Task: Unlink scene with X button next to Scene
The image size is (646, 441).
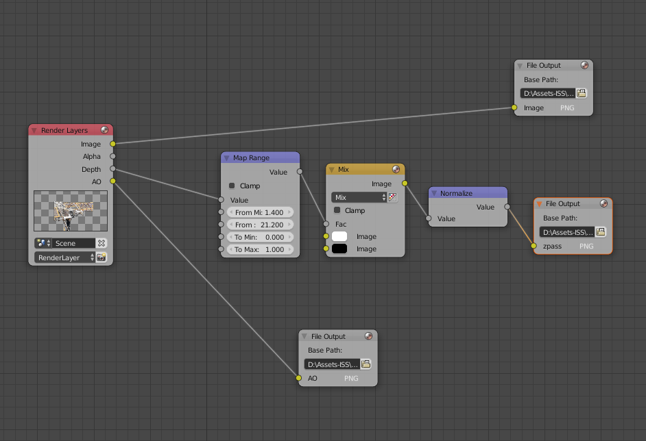Action: [x=101, y=243]
